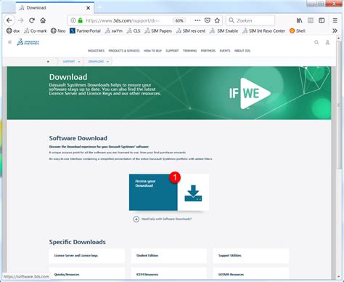This screenshot has height=282, width=344.
Task: Open the page actions three-dot menu
Action: pyautogui.click(x=197, y=20)
